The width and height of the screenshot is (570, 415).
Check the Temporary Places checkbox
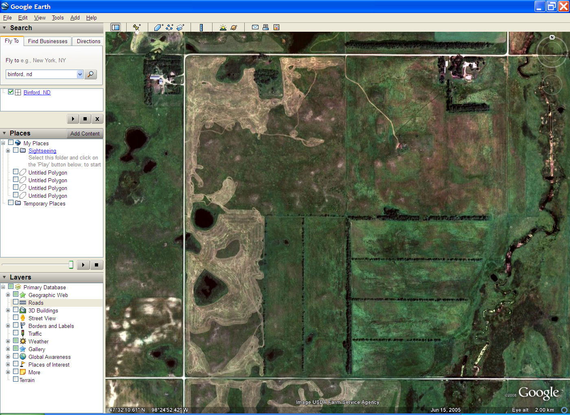(11, 203)
